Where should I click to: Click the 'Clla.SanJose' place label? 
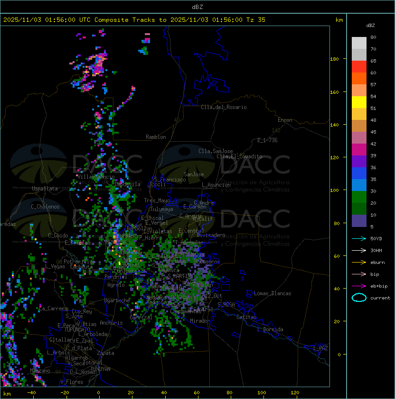tap(216, 151)
